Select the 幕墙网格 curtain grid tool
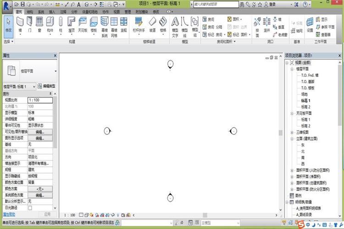The height and width of the screenshot is (229, 344). tap(114, 27)
